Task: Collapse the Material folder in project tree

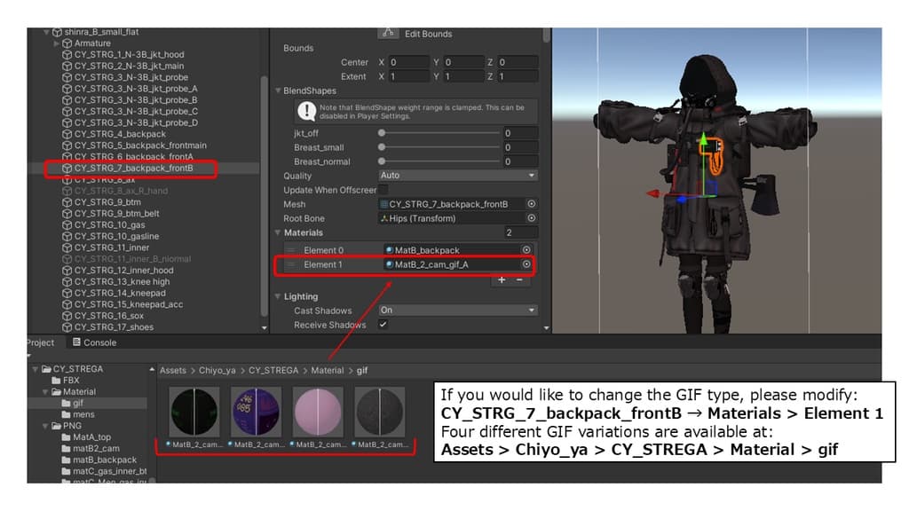Action: (46, 392)
